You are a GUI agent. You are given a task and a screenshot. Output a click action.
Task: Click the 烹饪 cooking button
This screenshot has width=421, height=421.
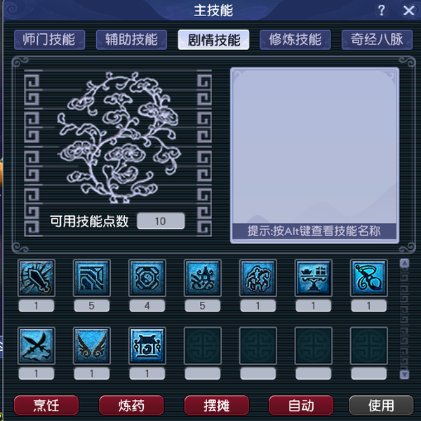tap(46, 405)
